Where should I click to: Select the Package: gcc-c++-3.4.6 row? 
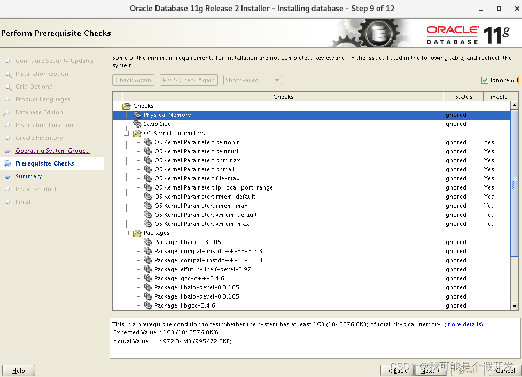[311, 278]
